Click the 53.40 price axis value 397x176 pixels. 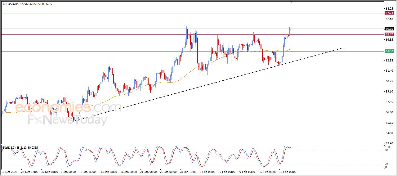coord(390,143)
